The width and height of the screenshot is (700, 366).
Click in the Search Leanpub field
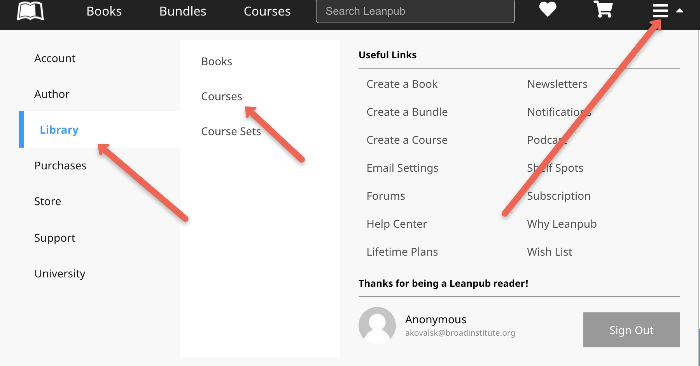pos(415,11)
